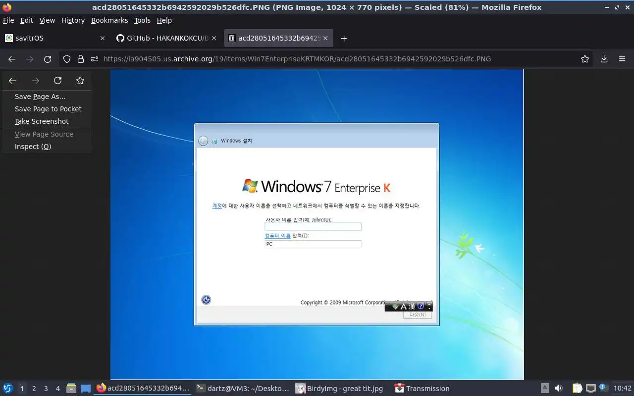Click the eject removable media tray icon
634x396 pixels.
coord(544,389)
